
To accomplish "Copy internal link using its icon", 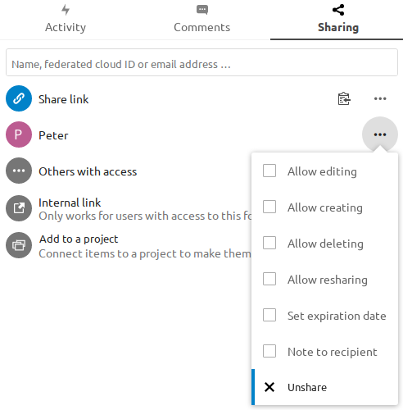I will pyautogui.click(x=19, y=208).
